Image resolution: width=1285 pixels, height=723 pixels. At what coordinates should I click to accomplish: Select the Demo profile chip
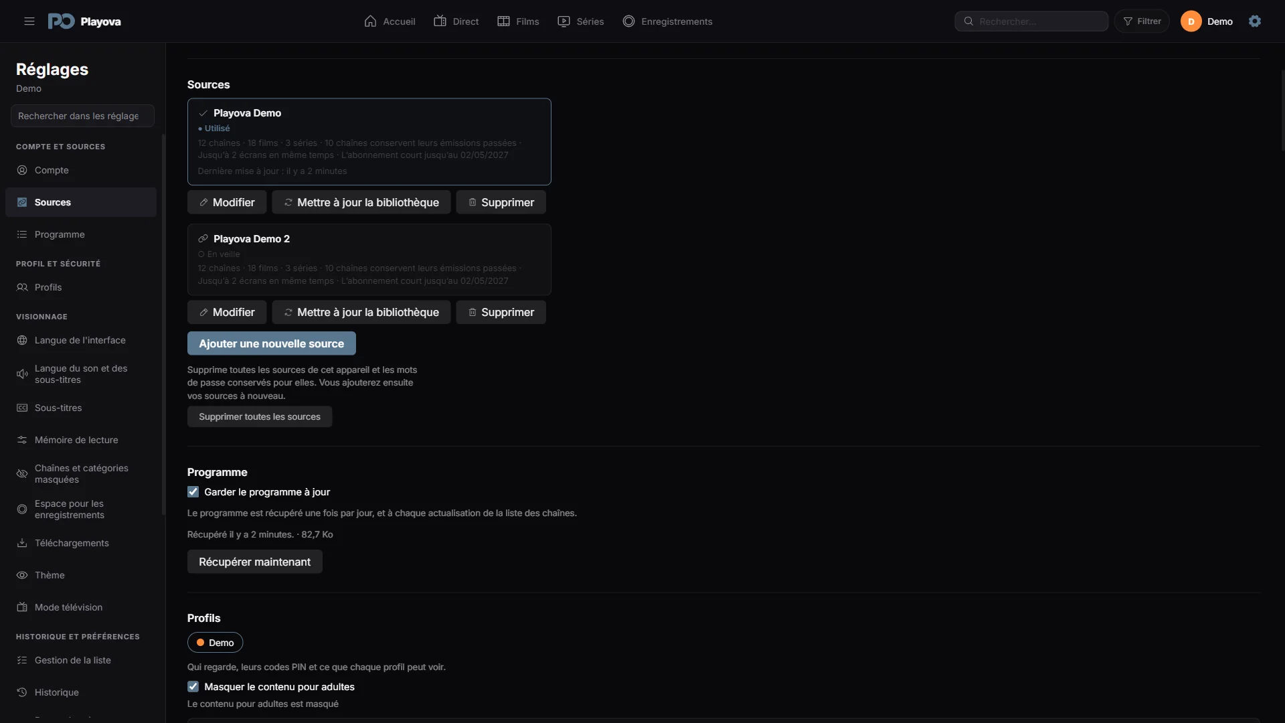pos(215,643)
